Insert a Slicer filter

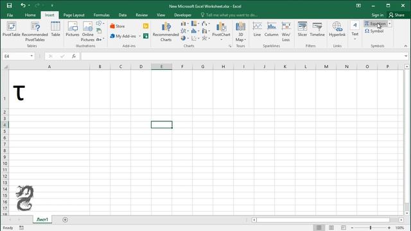pyautogui.click(x=302, y=29)
